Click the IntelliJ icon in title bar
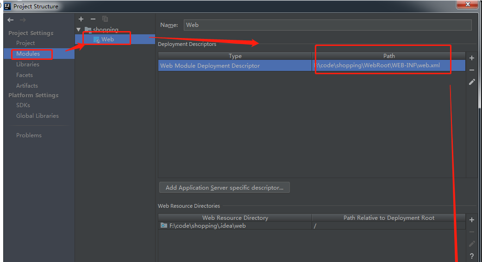This screenshot has width=482, height=262. (7, 6)
